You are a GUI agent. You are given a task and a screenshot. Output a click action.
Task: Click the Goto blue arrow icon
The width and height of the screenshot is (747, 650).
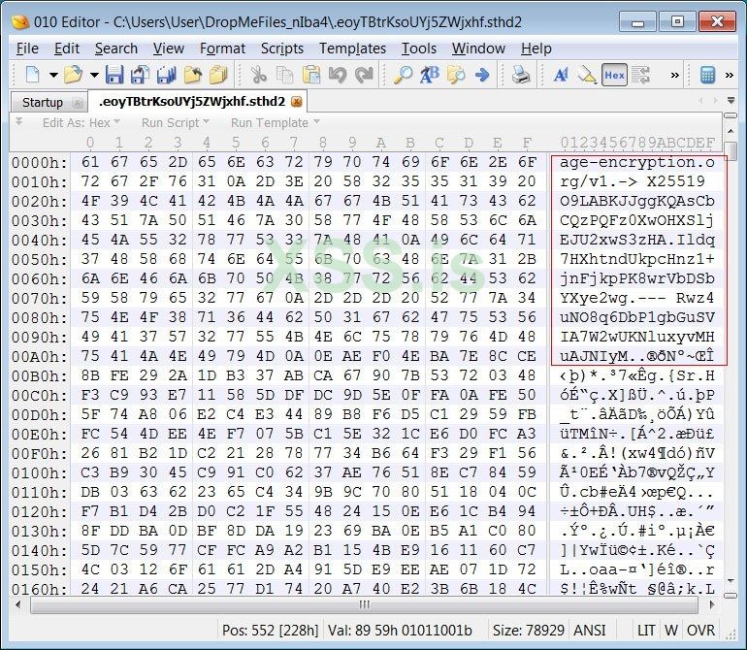click(x=482, y=75)
